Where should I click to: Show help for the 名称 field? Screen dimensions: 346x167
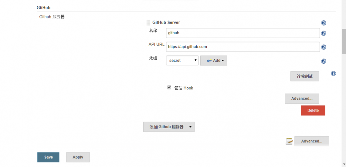point(324,33)
